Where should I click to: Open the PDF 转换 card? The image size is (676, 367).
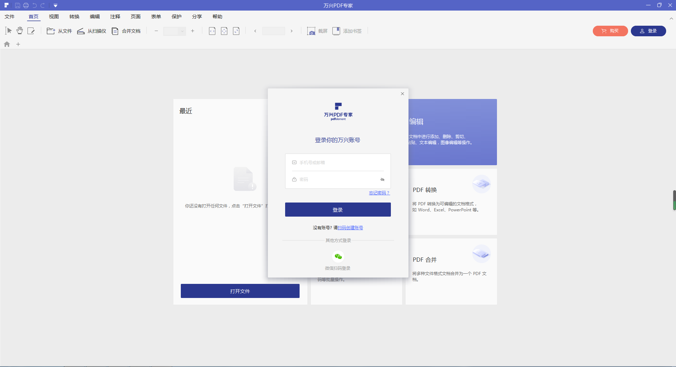[451, 202]
